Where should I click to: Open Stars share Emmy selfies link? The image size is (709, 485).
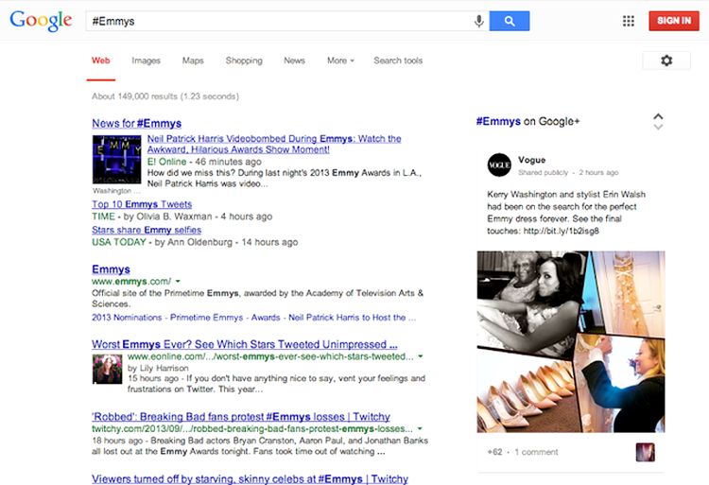[147, 230]
